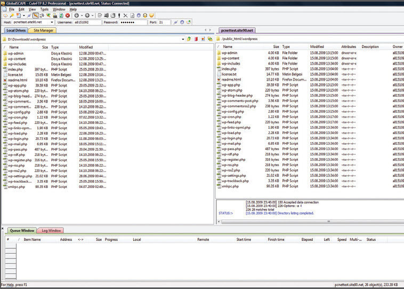Toggle the highlighted Quick Connect bar icon
The image size is (404, 289).
36,15
